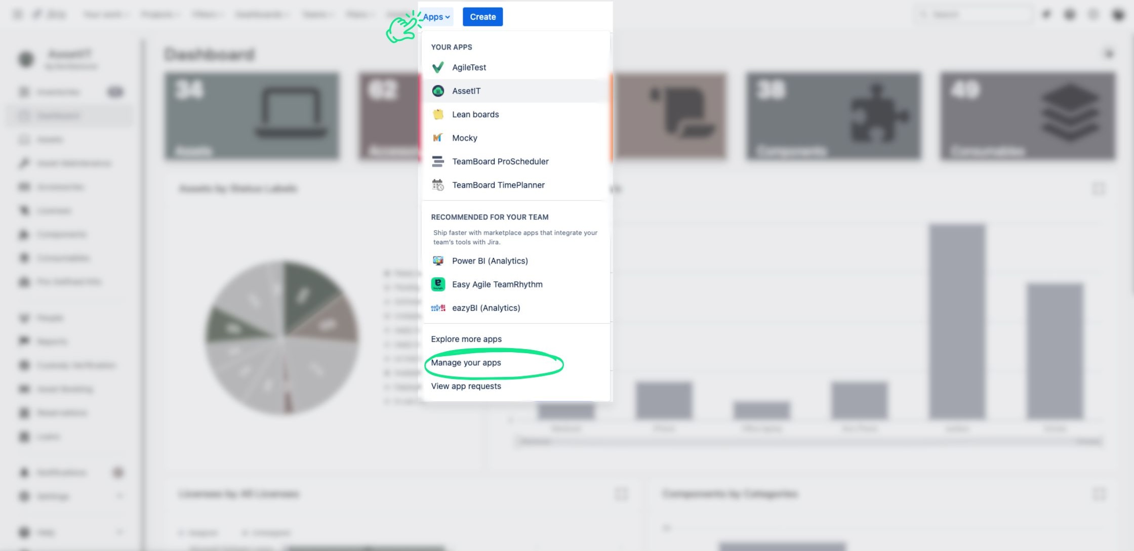Open the dashboard card showing 38 with puzzle piece

pos(833,116)
